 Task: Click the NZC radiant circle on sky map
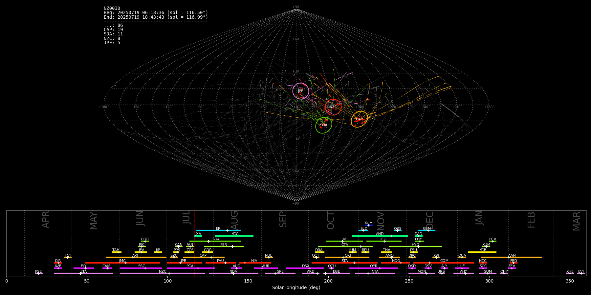coord(333,107)
